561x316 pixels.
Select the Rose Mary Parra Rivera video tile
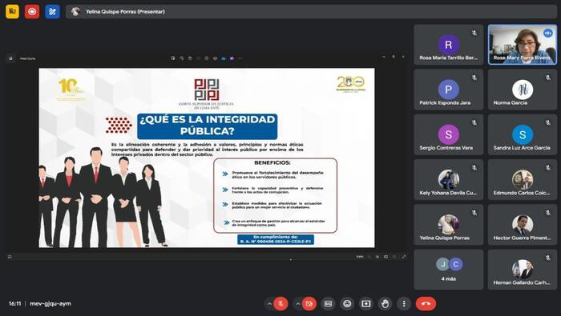[523, 45]
